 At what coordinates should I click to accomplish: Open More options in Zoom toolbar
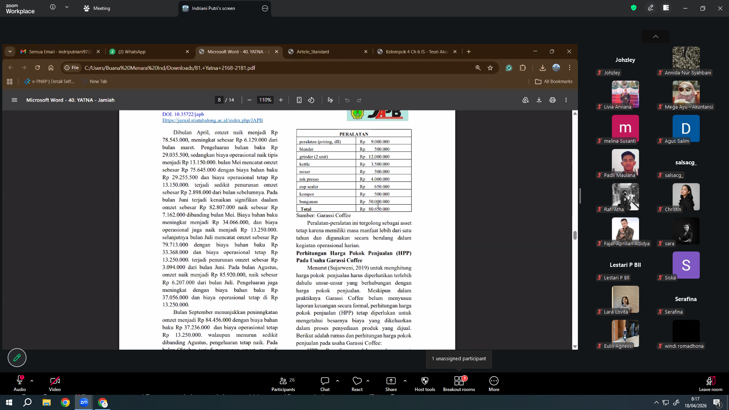[494, 383]
